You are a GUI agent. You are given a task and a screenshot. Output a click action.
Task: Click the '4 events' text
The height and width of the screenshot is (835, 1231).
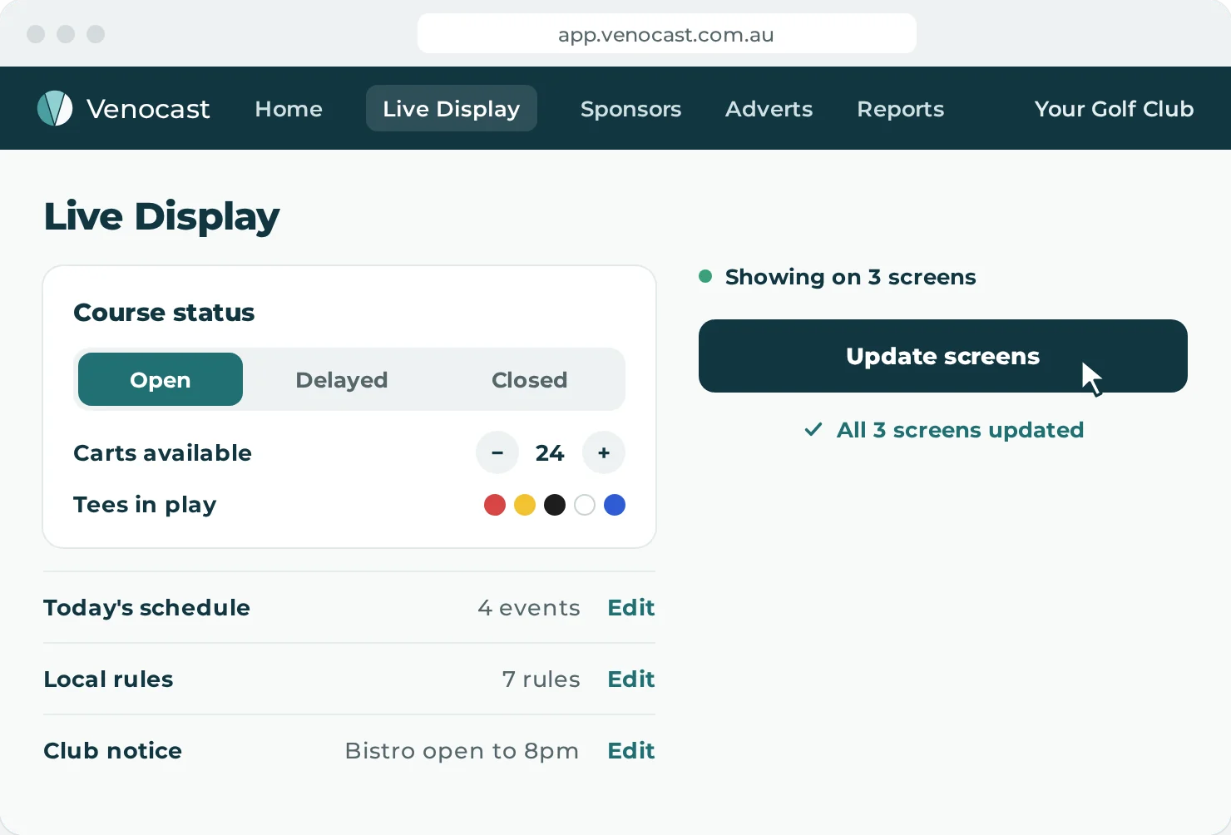pyautogui.click(x=529, y=607)
